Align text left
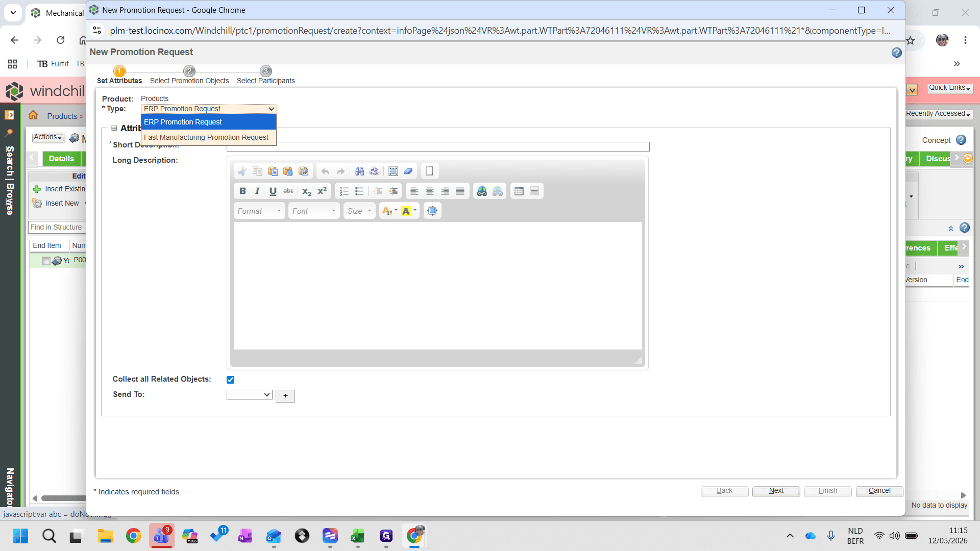The height and width of the screenshot is (551, 980). point(414,191)
